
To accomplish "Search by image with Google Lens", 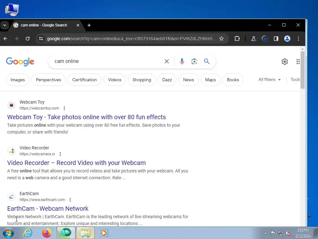I will point(194,61).
